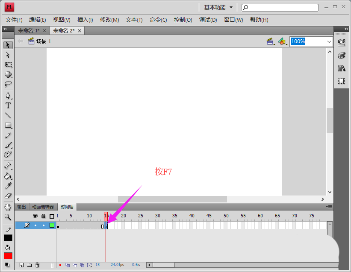Open the Properties panel icon
Screen dimensions: 351x272
point(341,42)
